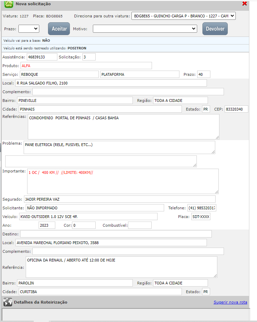Click the green GPS icon in header
257x322 pixels.
pos(8,3)
